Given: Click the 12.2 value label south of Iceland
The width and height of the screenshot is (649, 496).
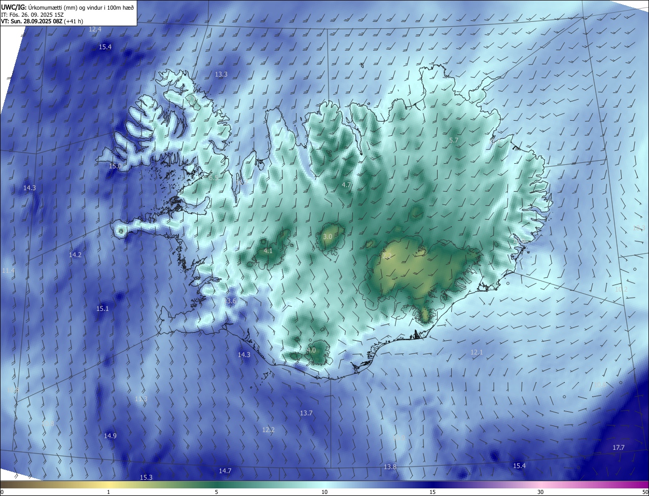Looking at the screenshot, I should coord(268,430).
